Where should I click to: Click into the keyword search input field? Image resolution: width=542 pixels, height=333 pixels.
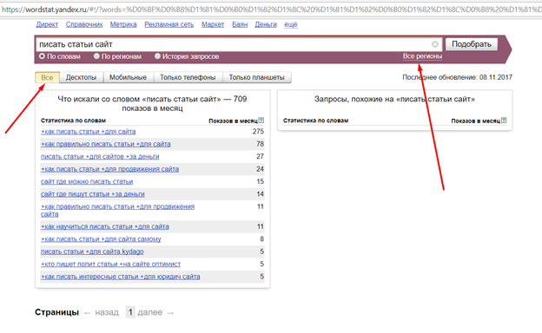coord(235,44)
